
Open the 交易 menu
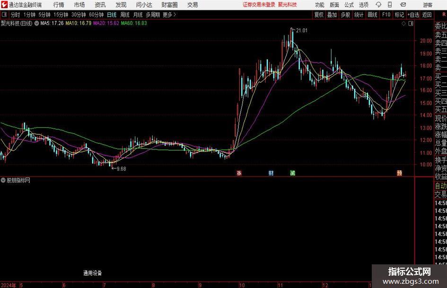(x=193, y=5)
